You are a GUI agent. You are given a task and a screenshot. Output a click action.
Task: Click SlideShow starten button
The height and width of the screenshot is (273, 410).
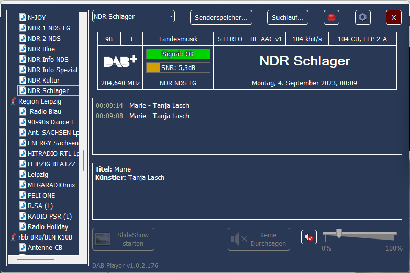123,239
